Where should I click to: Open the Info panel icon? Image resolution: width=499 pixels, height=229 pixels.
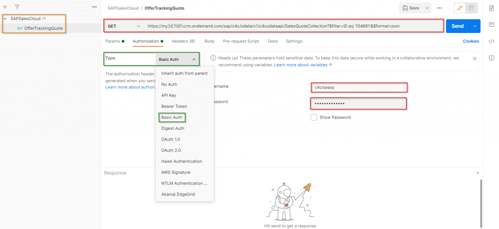[491, 57]
